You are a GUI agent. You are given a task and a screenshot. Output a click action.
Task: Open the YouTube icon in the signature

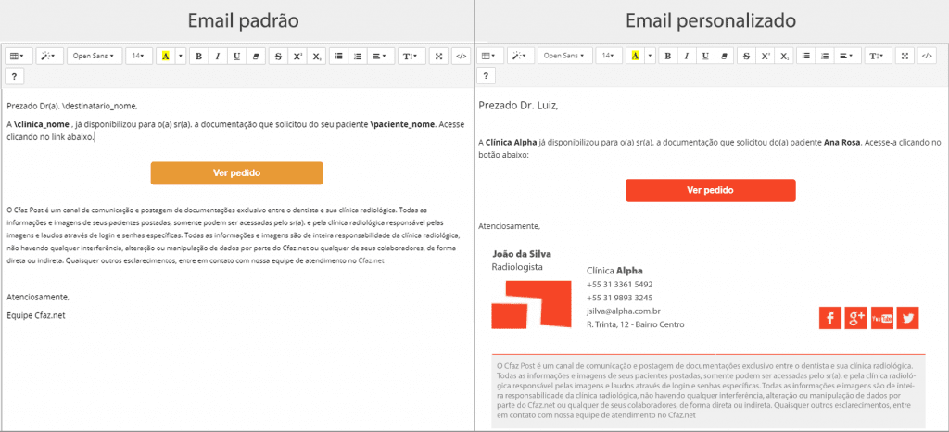coord(882,318)
